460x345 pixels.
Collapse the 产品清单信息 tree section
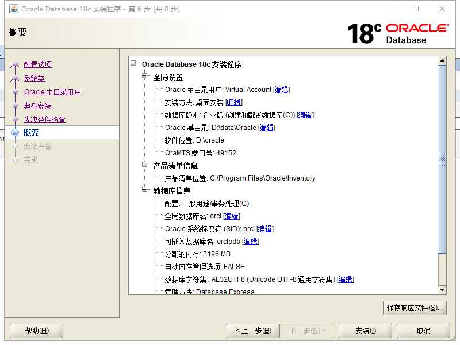click(x=145, y=164)
